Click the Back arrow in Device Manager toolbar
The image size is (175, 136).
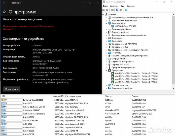[103, 10]
